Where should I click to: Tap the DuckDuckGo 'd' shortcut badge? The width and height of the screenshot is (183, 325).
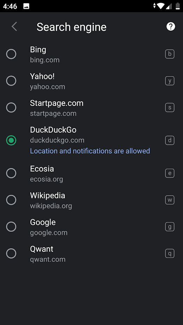[x=170, y=140]
